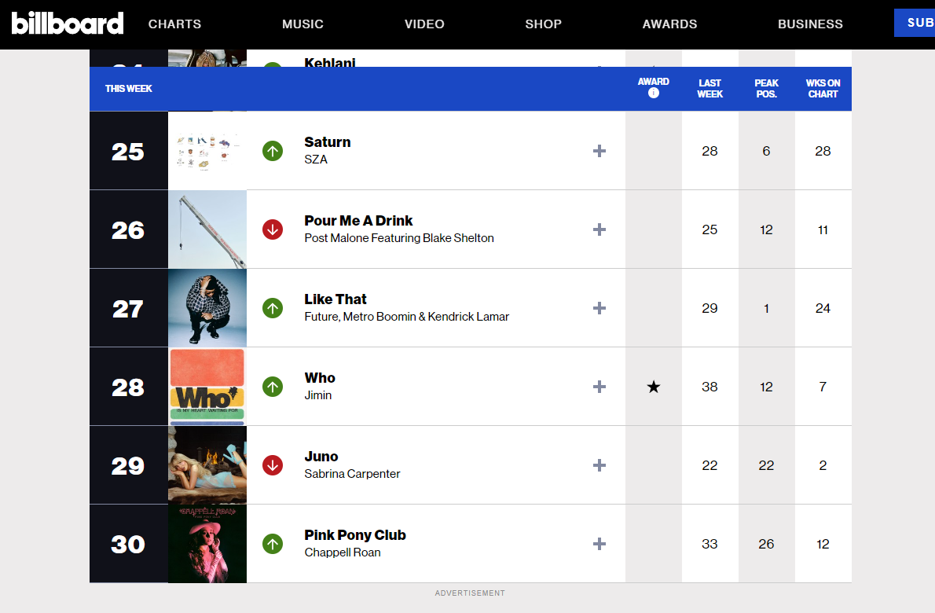The width and height of the screenshot is (935, 613).
Task: Click green up arrow beside Who
Action: tap(273, 387)
